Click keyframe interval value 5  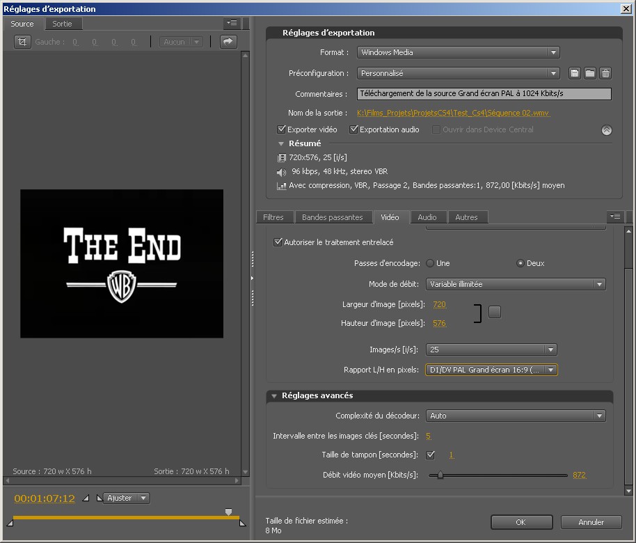pyautogui.click(x=429, y=436)
